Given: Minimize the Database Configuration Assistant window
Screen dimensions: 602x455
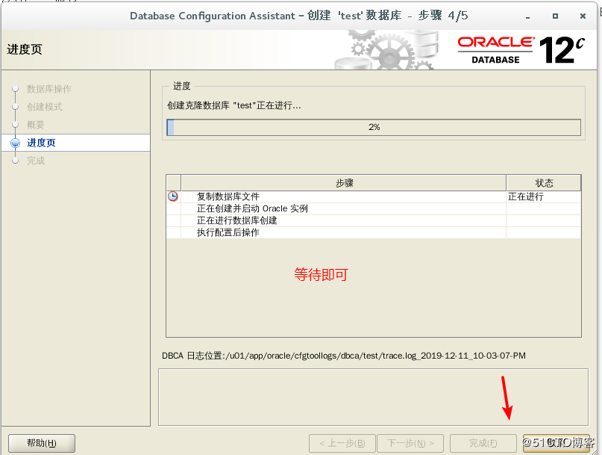Looking at the screenshot, I should pos(528,16).
